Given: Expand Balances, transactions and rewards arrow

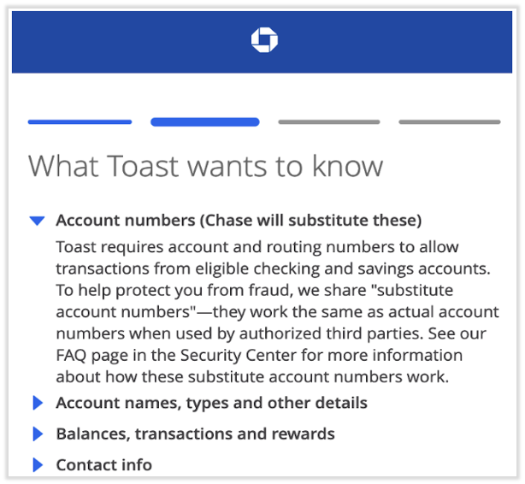Looking at the screenshot, I should 37,434.
